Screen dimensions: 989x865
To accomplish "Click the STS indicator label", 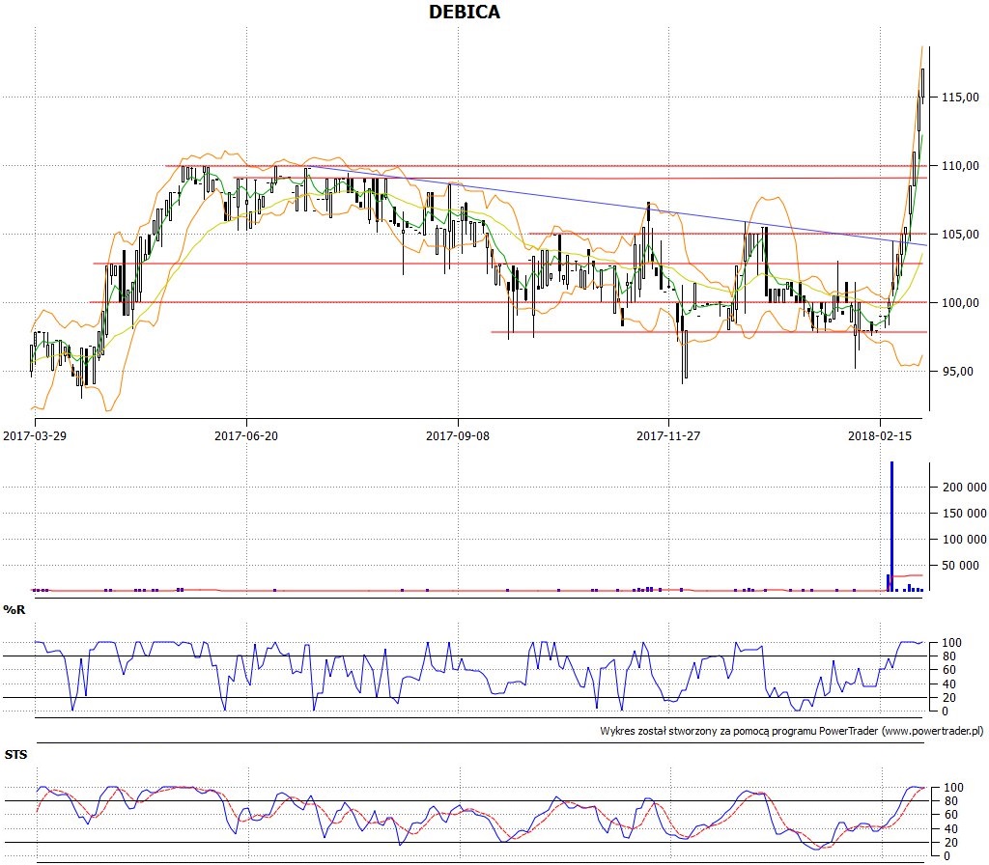I will click(15, 755).
